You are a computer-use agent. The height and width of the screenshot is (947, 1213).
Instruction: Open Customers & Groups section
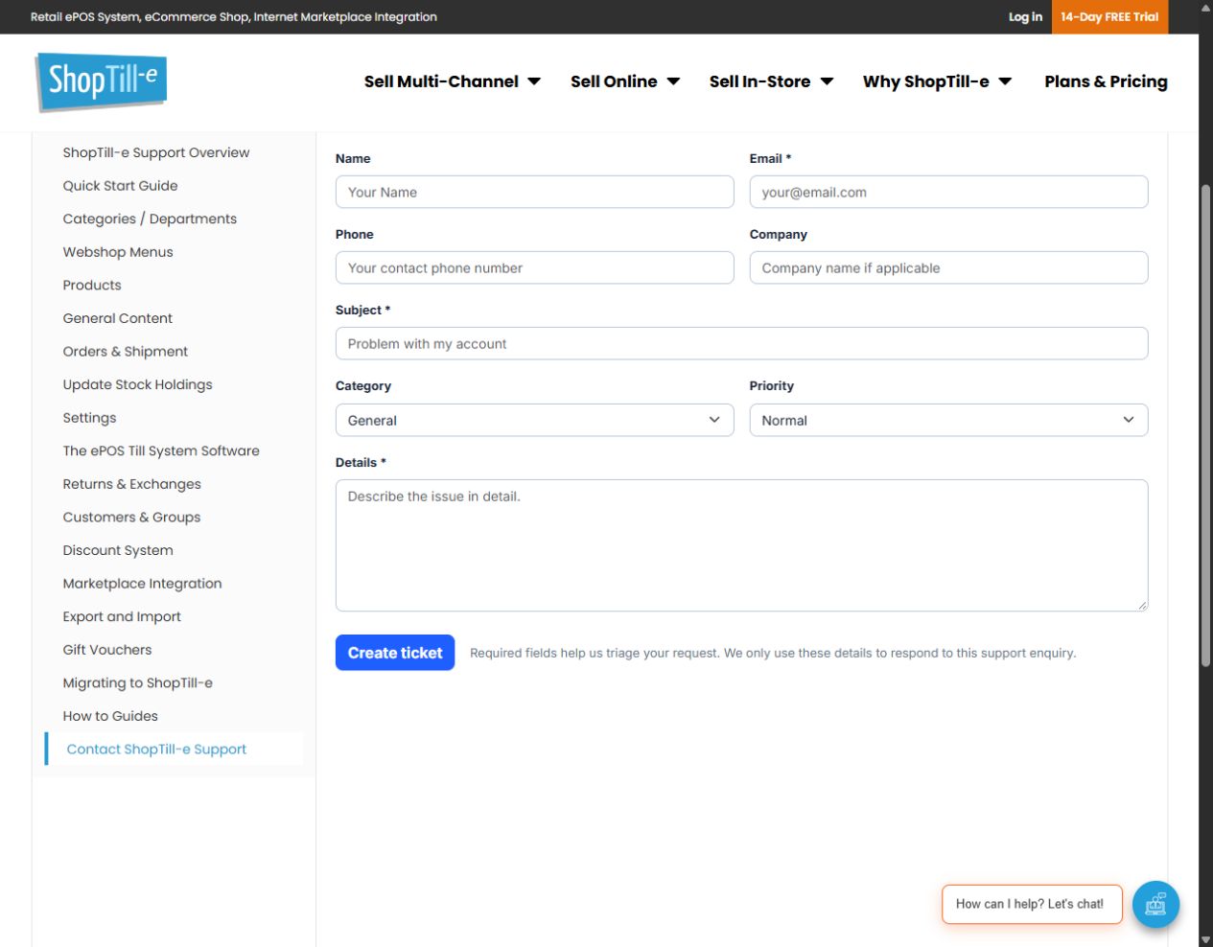click(131, 518)
